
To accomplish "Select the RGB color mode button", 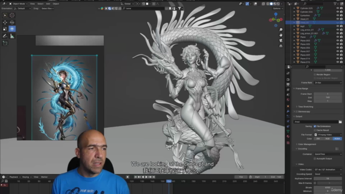I will coord(327,139).
